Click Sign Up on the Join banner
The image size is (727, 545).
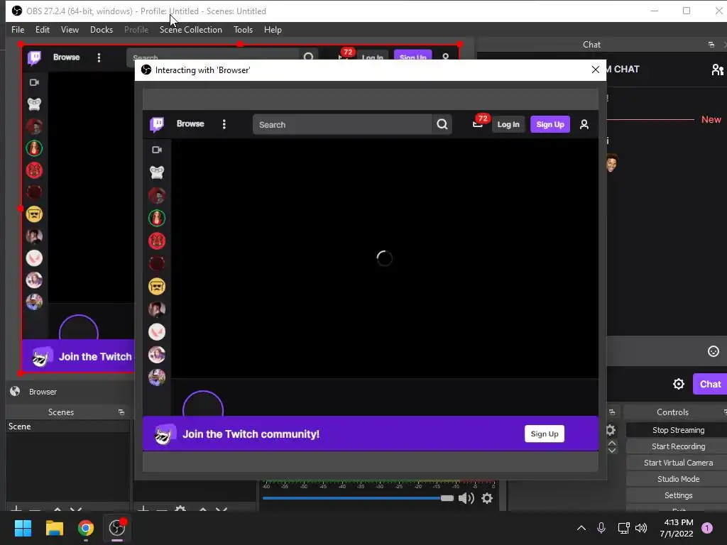click(545, 434)
